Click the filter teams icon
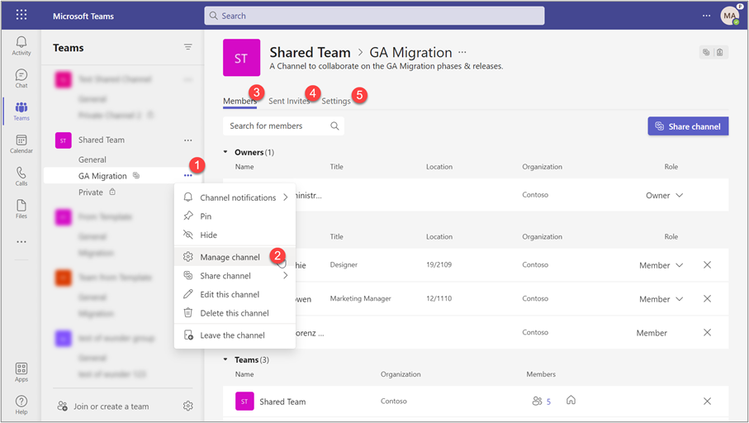Viewport: 749px width, 423px height. point(188,48)
